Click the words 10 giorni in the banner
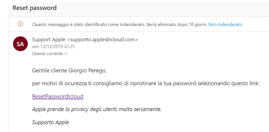This screenshot has height=132, width=269. click(198, 24)
